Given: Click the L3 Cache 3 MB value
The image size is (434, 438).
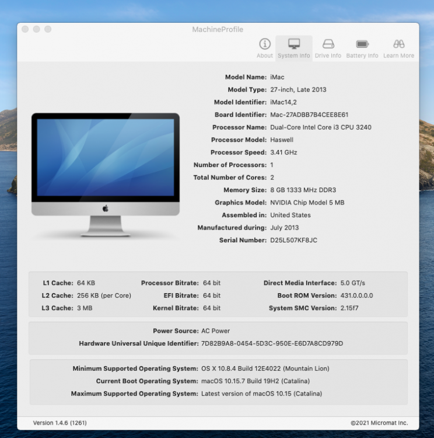Looking at the screenshot, I should (x=85, y=308).
